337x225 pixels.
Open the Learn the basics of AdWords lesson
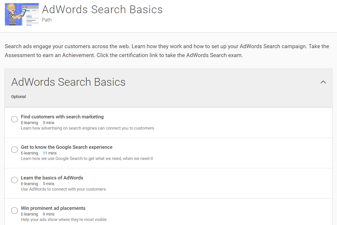point(52,178)
